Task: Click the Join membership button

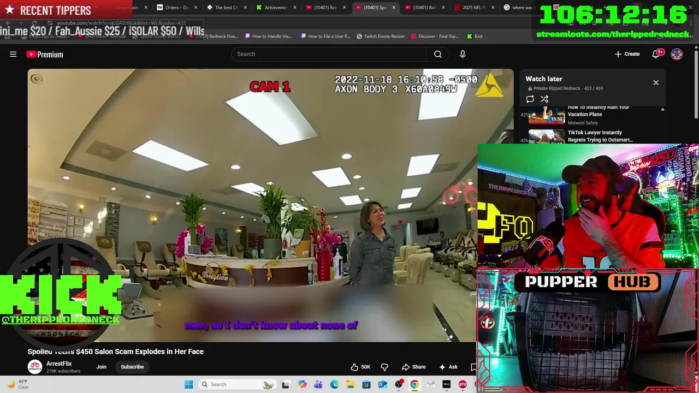Action: coord(102,367)
